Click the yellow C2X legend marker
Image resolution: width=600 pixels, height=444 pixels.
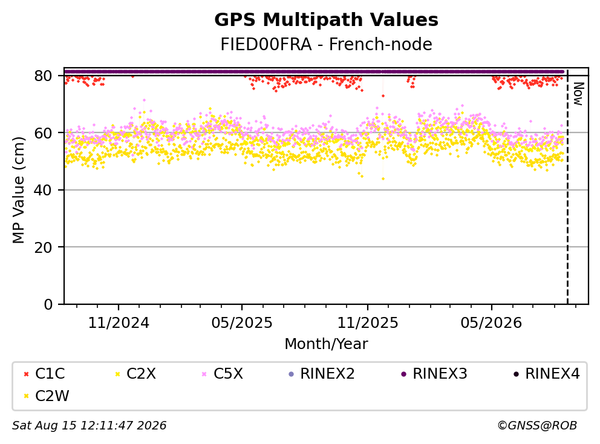point(117,374)
